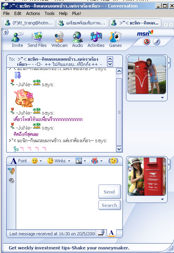This screenshot has width=174, height=253.
Task: Switch to text typing mode
Action: (111, 233)
